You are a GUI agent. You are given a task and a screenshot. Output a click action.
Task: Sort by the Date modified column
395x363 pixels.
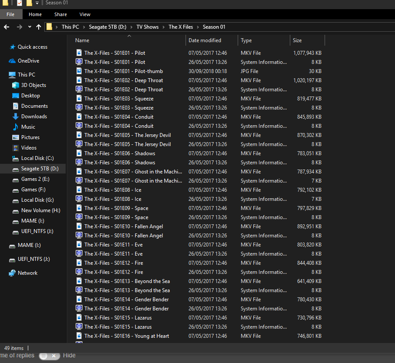pos(205,40)
